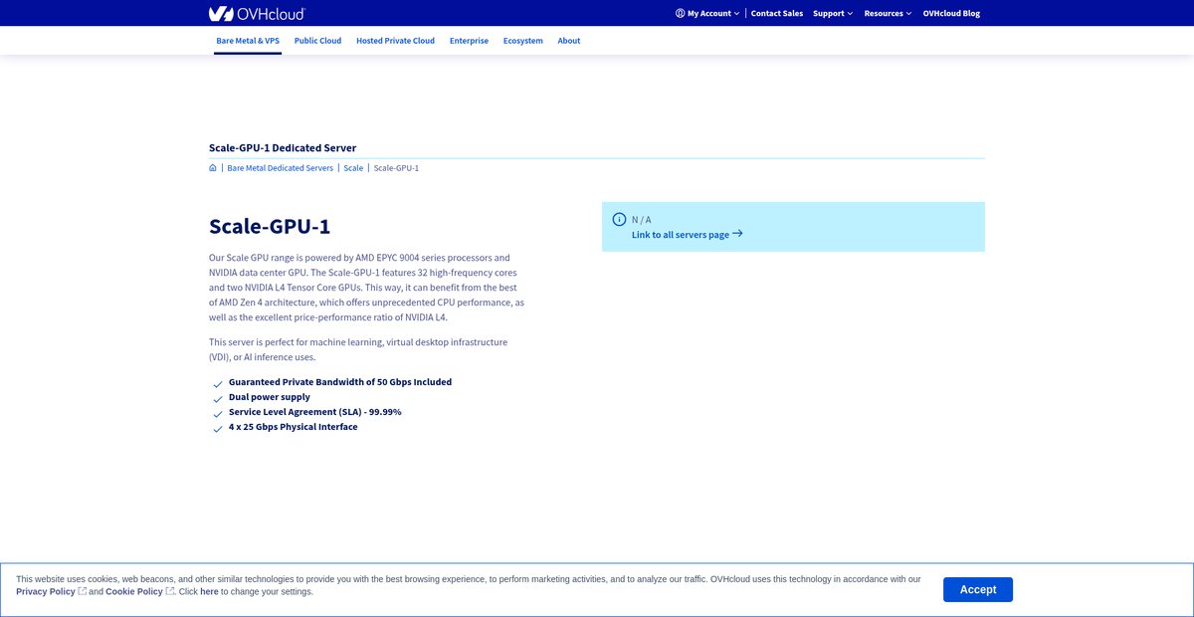Click checkmark beside 4 x 25 Gbps Physical Interface
This screenshot has height=617, width=1194.
(218, 429)
